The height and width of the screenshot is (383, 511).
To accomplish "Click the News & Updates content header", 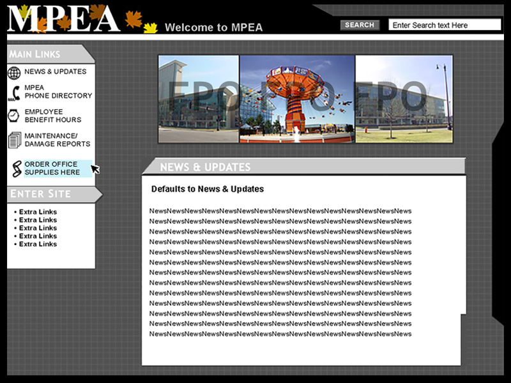I will click(304, 167).
